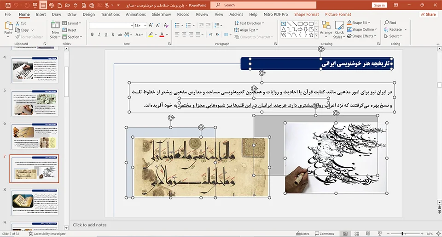Click the New blank file icon in quick access toolbar
Screen dimensions: 442x237
coord(59,5)
